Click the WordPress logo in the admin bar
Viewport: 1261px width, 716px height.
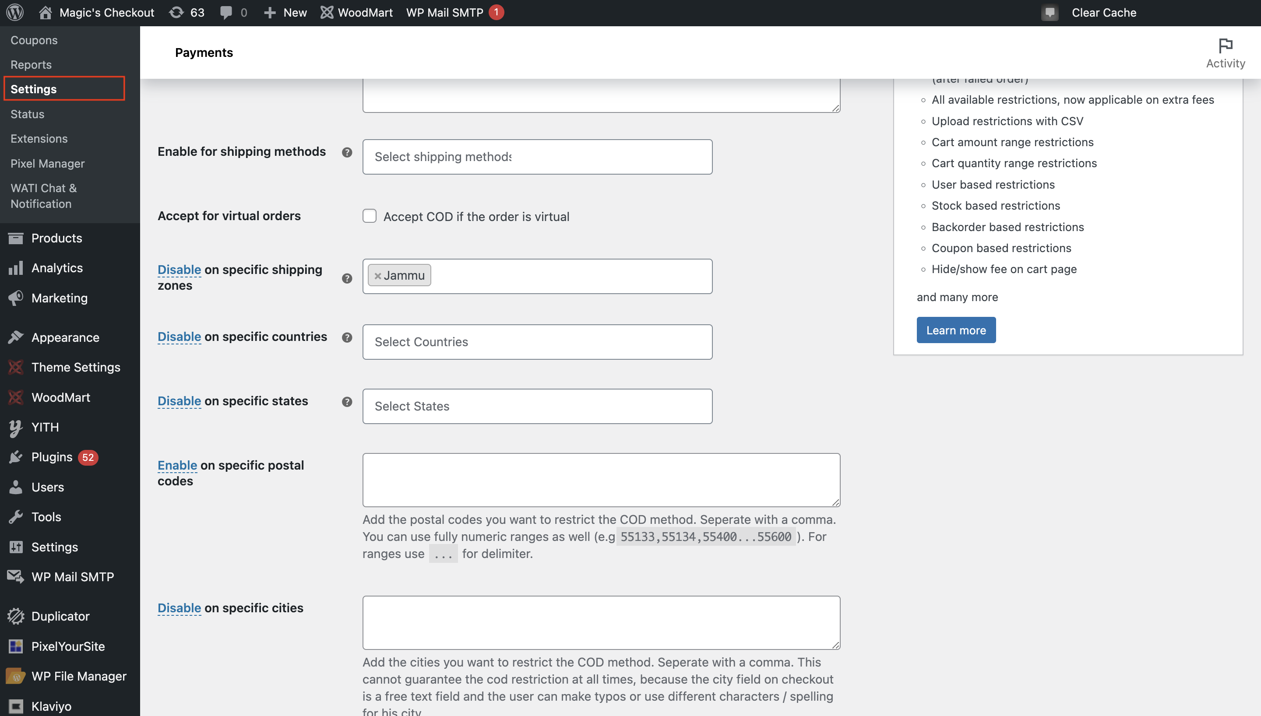(x=14, y=12)
